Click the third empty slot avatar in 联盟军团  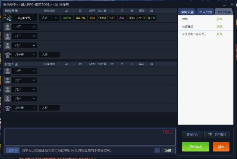8,45
